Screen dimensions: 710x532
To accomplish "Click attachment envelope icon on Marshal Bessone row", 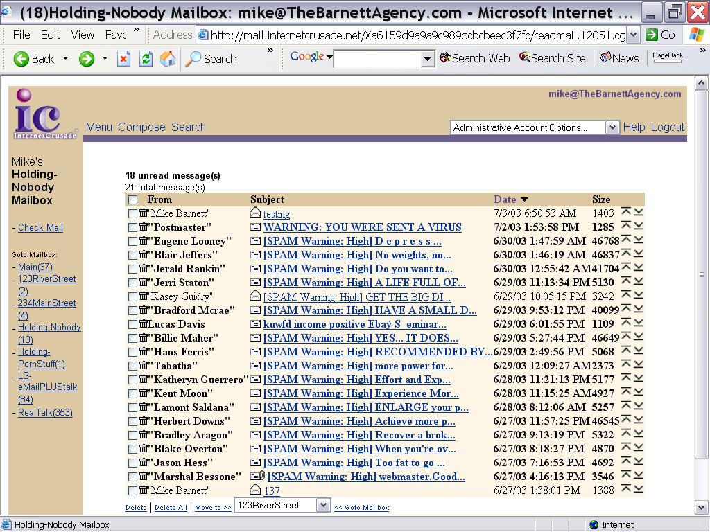I will click(258, 476).
